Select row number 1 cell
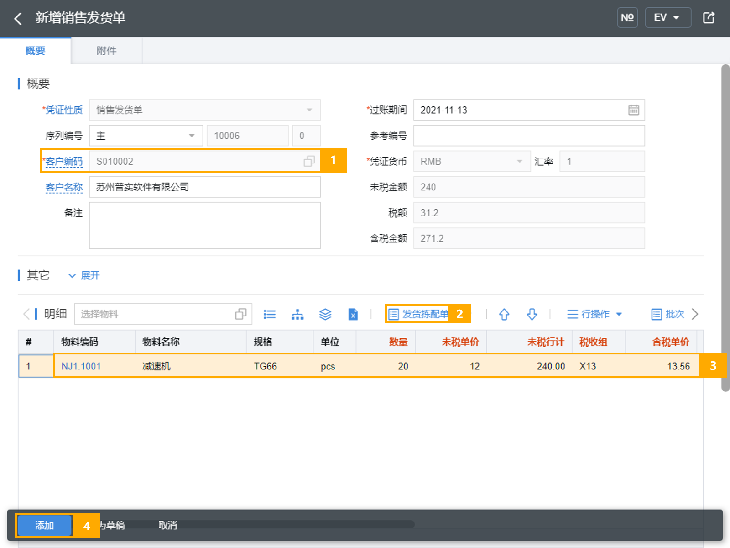Viewport: 730px width, 548px height. click(36, 366)
